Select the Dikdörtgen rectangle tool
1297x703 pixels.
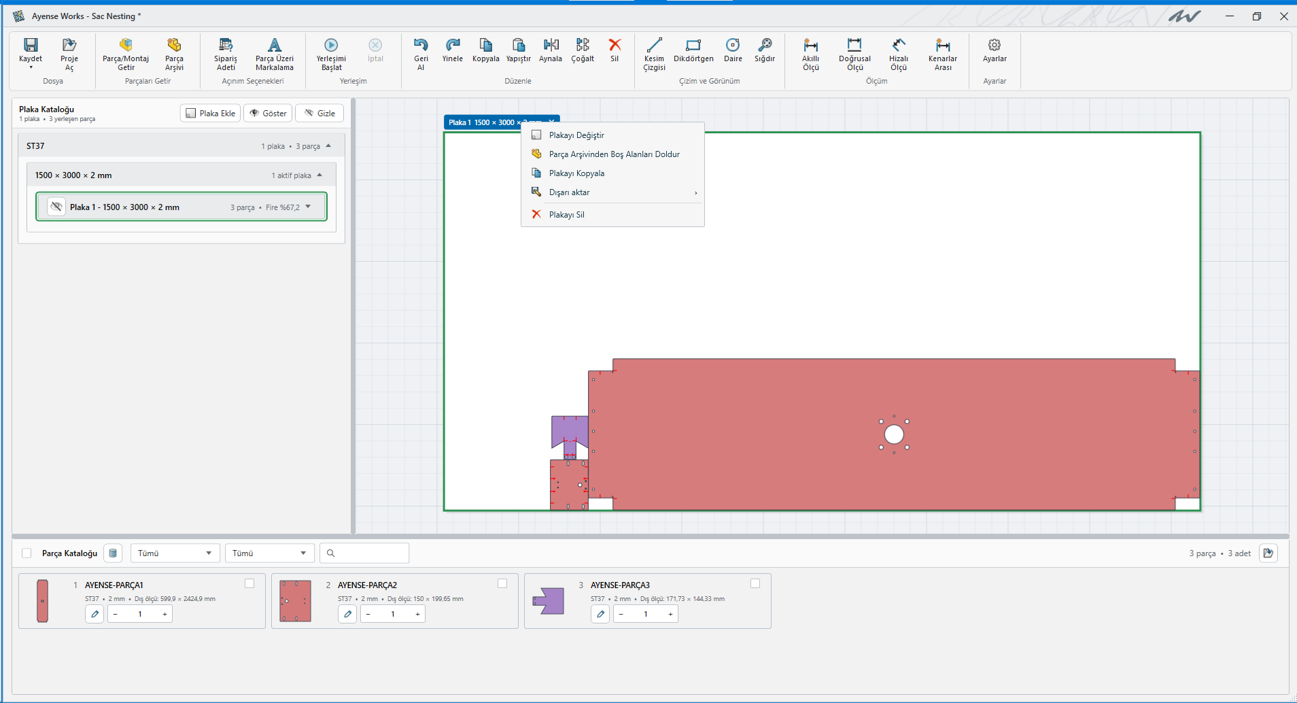tap(693, 50)
